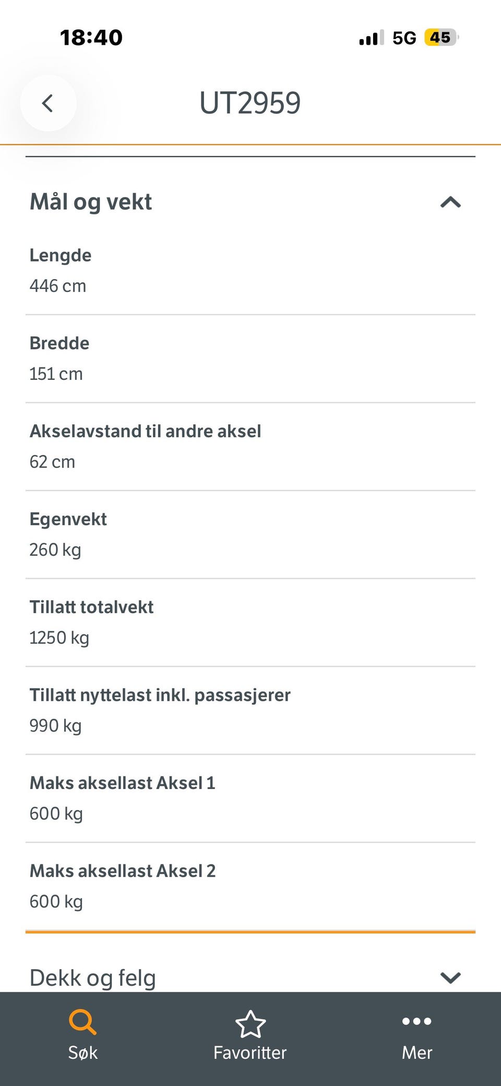This screenshot has height=1086, width=501.
Task: Switch to the Søk tab label
Action: coord(83,1053)
